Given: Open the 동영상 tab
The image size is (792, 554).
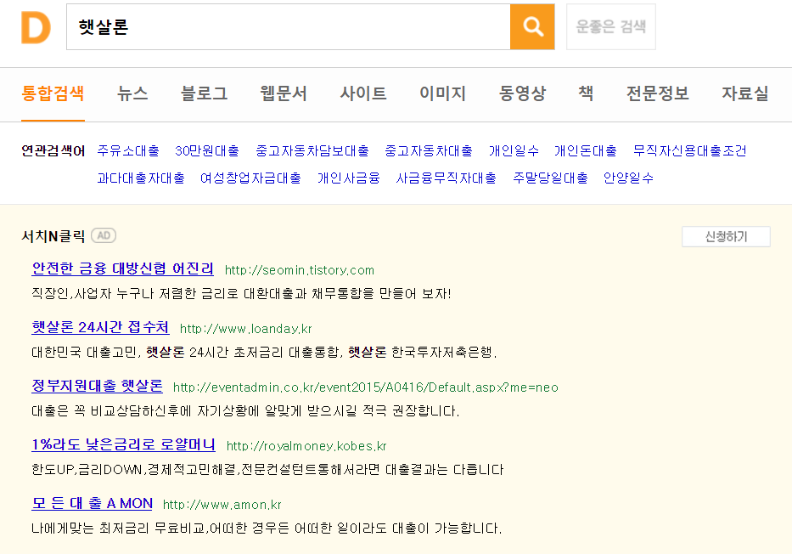Looking at the screenshot, I should (522, 93).
